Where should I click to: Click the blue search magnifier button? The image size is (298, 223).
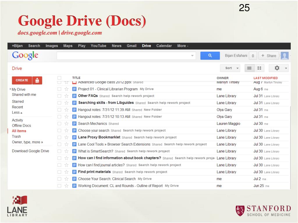pos(210,56)
